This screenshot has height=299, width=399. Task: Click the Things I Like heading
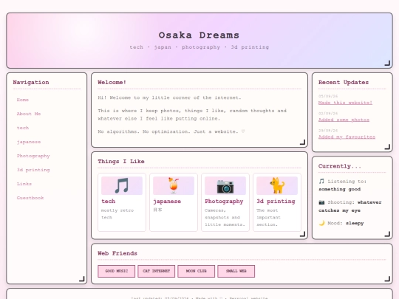tap(121, 162)
